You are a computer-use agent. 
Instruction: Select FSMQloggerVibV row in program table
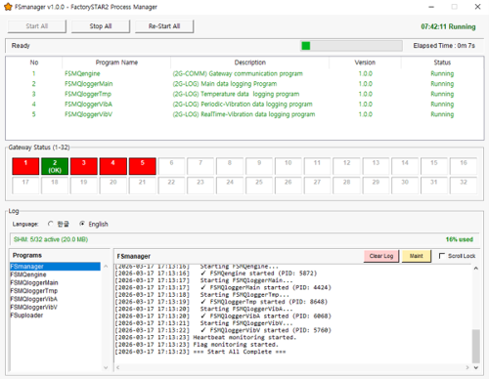pos(244,114)
